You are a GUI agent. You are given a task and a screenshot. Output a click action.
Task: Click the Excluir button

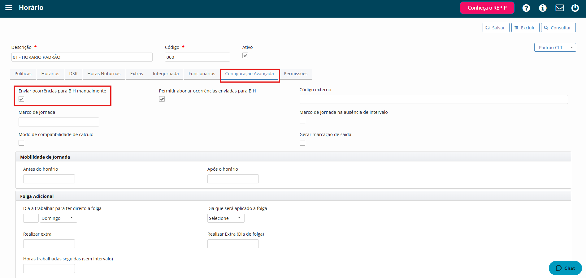[525, 28]
